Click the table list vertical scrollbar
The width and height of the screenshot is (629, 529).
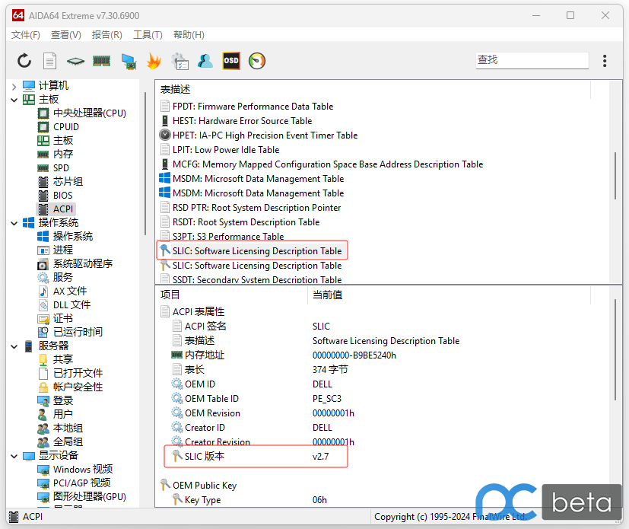tap(615, 176)
